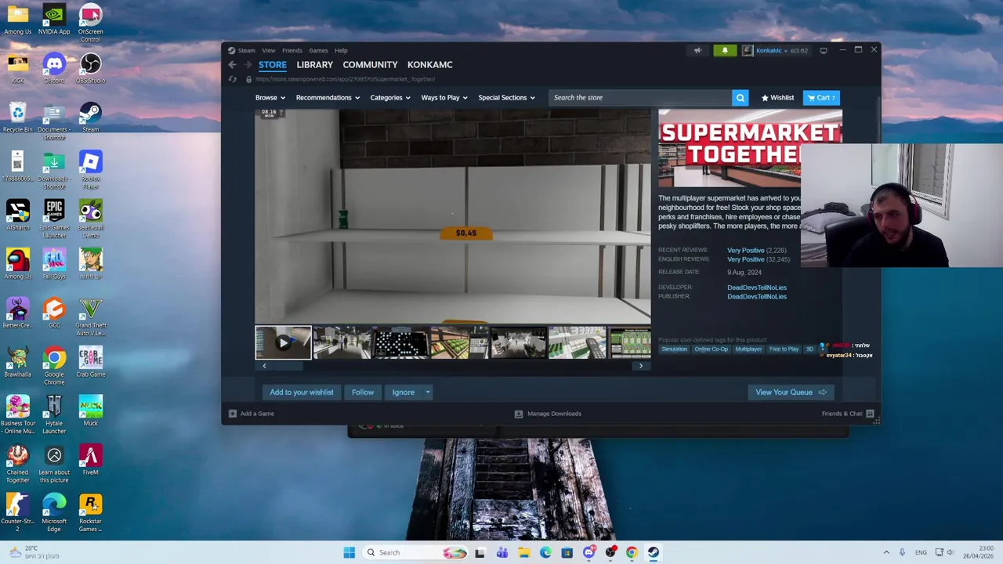
Task: Click the Manage Downloads icon
Action: [518, 414]
